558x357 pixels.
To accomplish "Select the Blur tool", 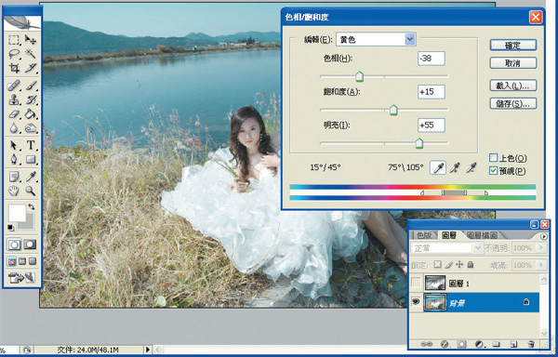I will point(14,128).
